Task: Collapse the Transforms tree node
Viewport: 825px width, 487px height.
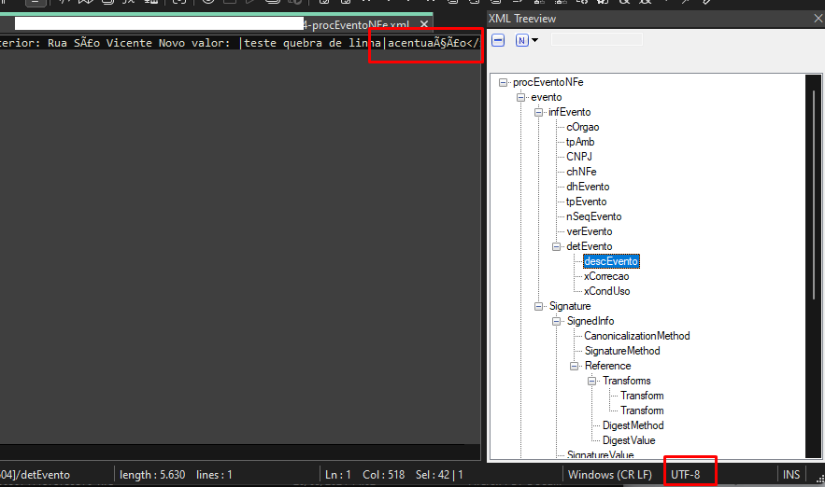Action: 592,381
